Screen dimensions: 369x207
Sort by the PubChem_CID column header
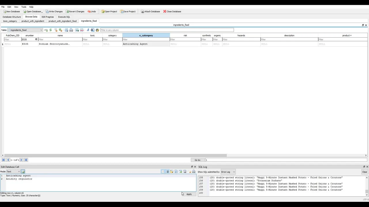pyautogui.click(x=13, y=35)
